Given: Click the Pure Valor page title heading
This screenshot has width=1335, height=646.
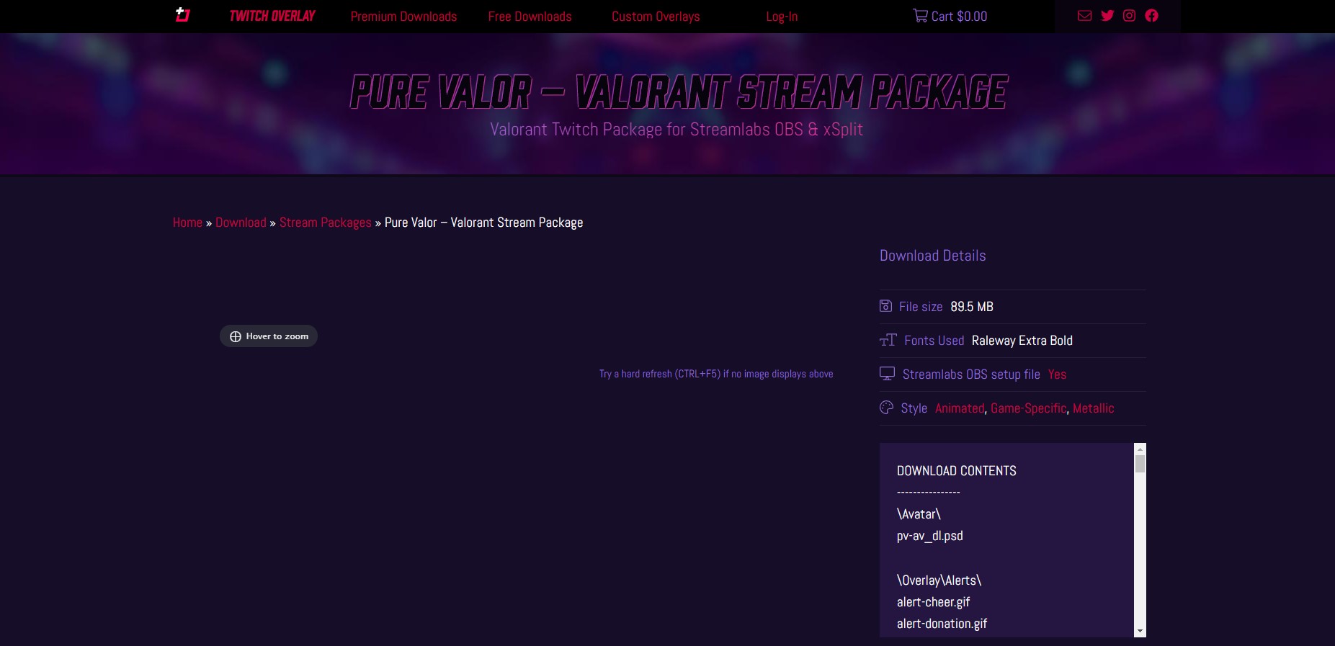Looking at the screenshot, I should (x=678, y=91).
